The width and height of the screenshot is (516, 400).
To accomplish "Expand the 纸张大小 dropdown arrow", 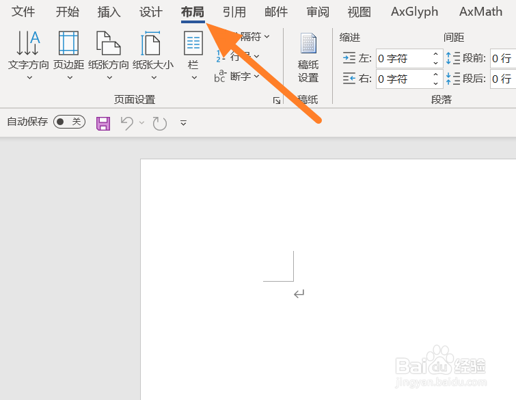I will click(x=154, y=78).
